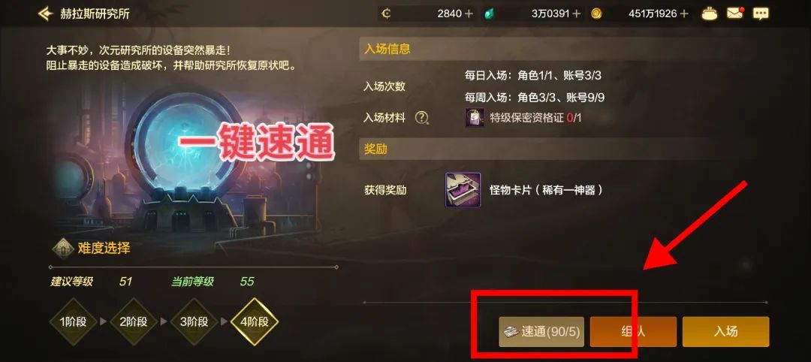Screen dimensions: 811x362
Task: Select difficulty 4阶段
Action: tap(255, 321)
